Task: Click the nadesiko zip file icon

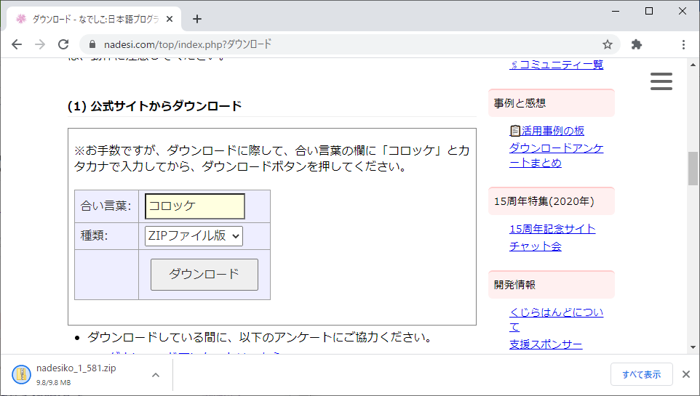Action: 21,375
